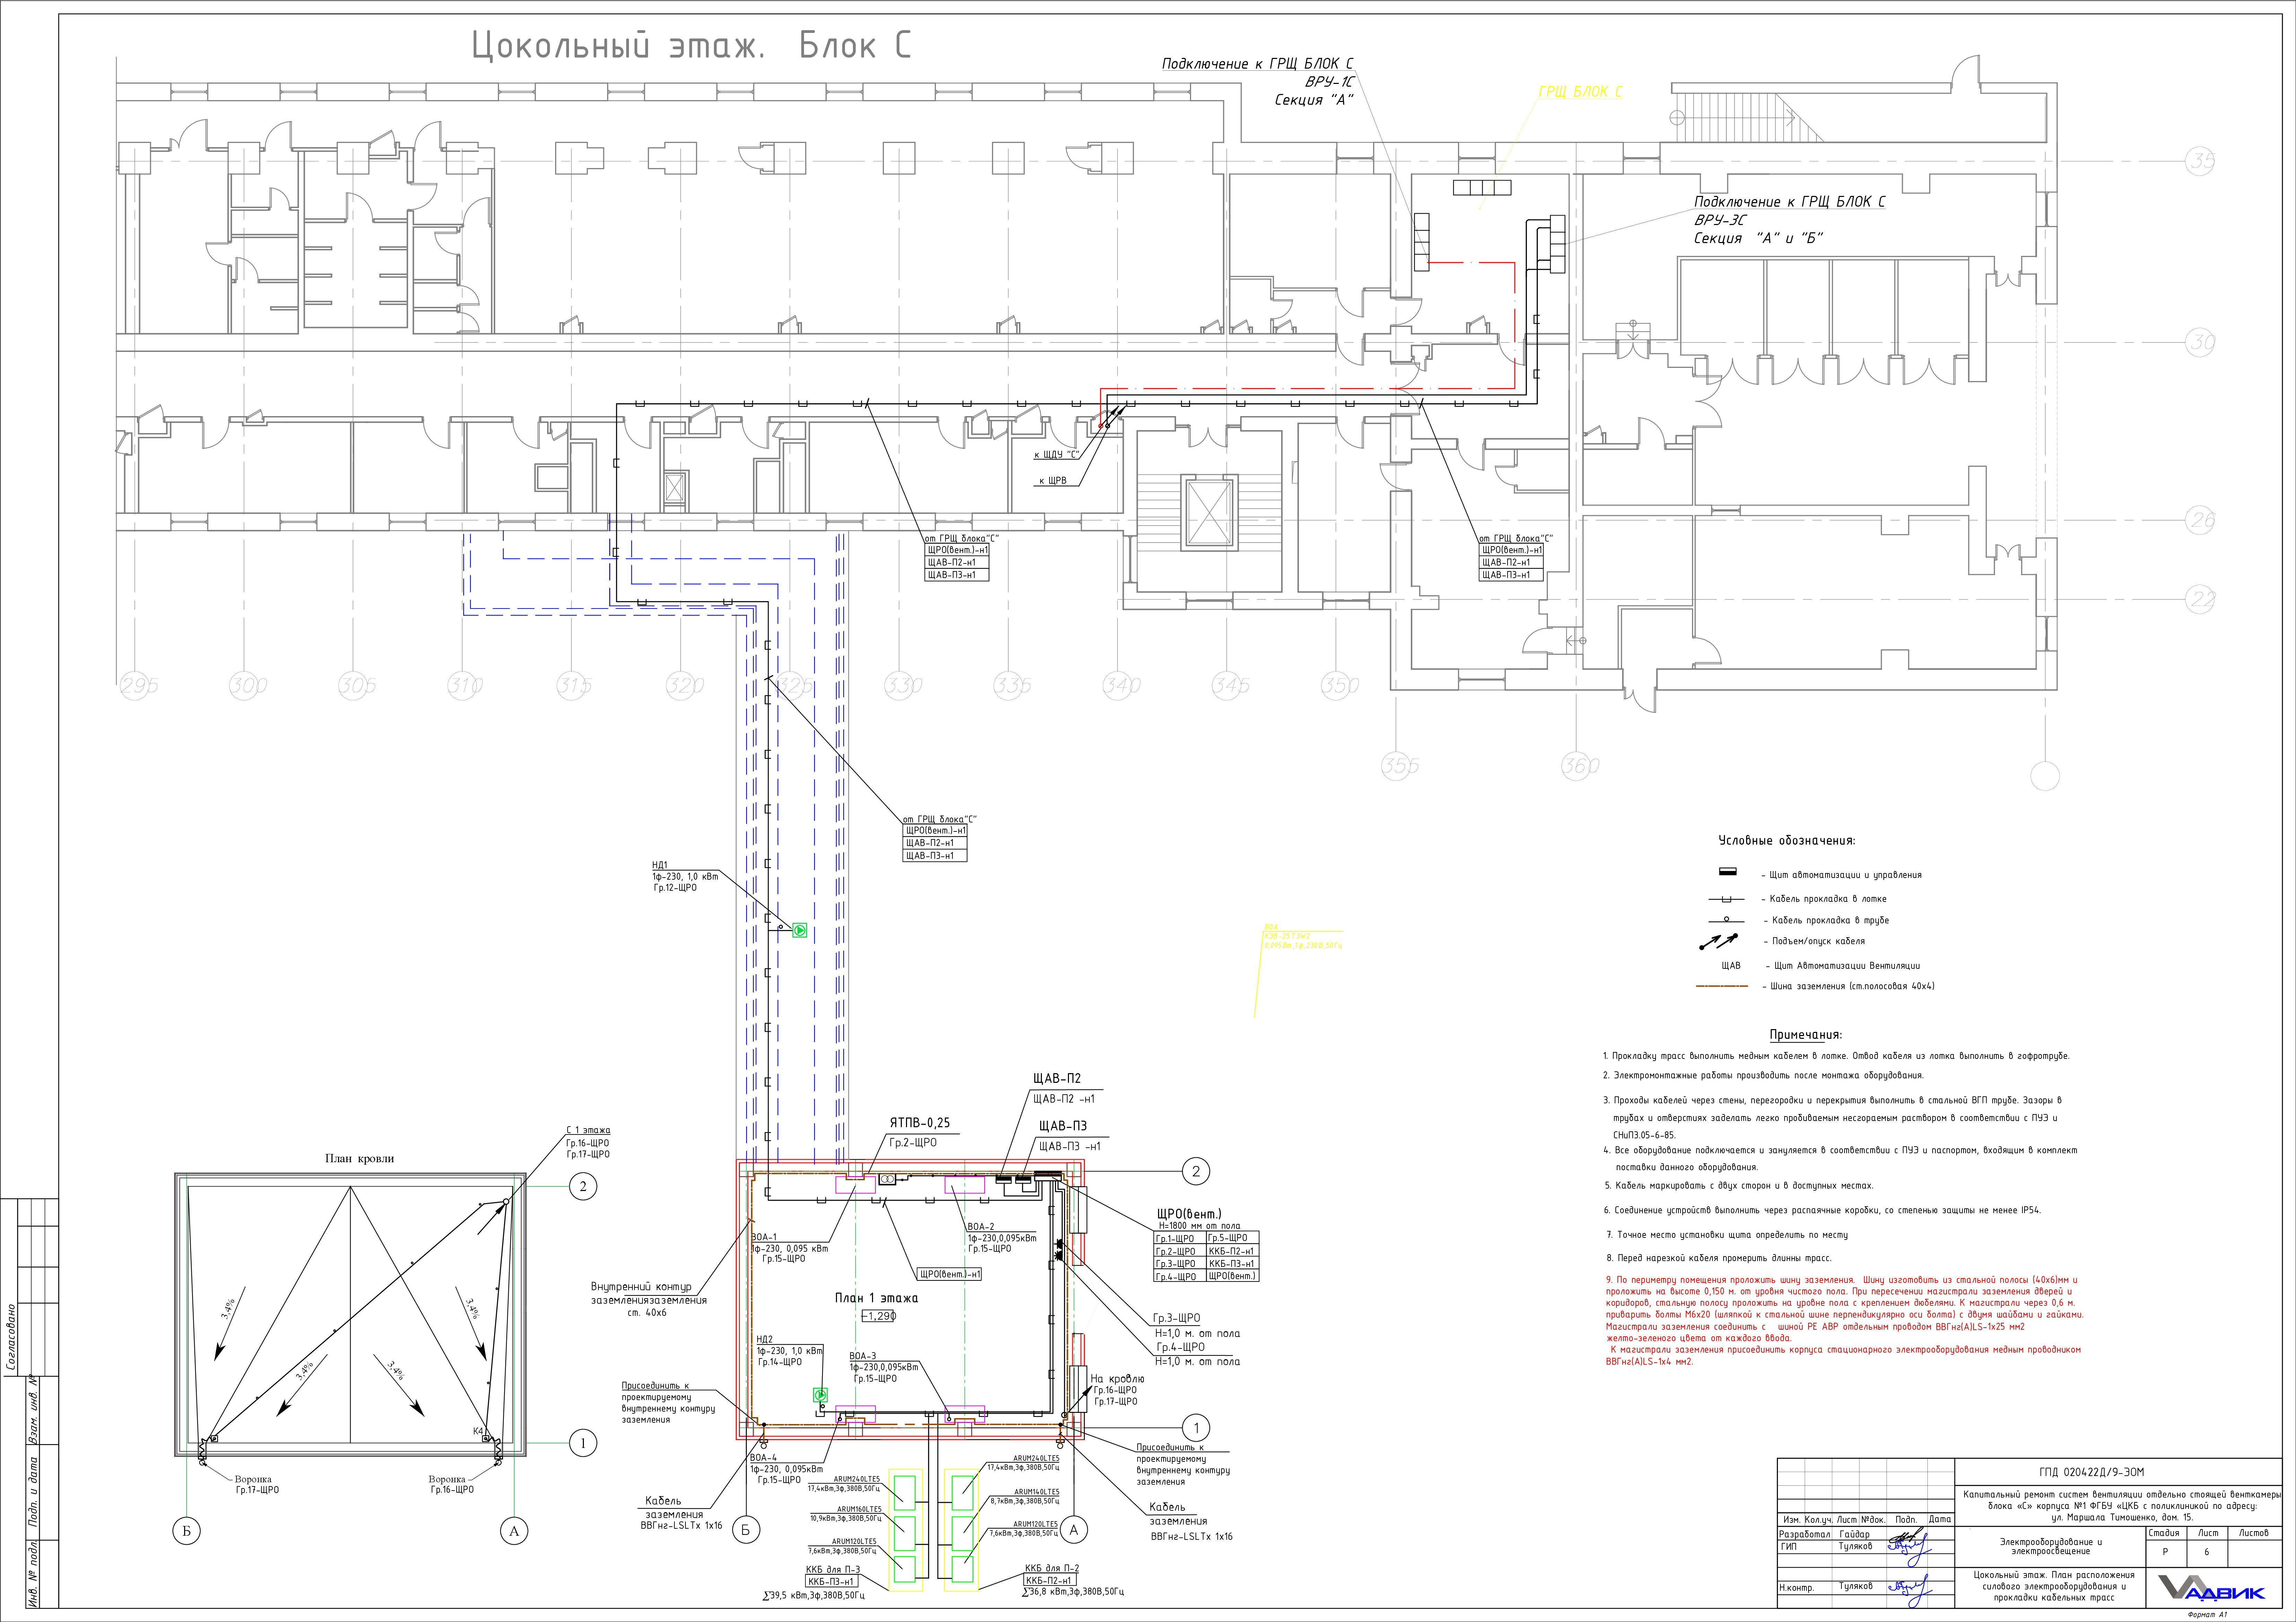Select the 'ККБ для П-2' label
2296x1622 pixels.
tap(1051, 1568)
